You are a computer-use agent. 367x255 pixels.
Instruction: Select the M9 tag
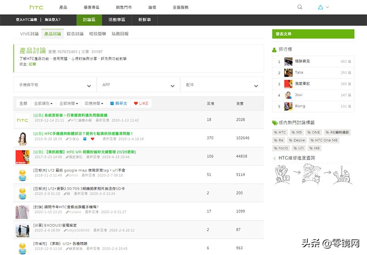click(296, 133)
